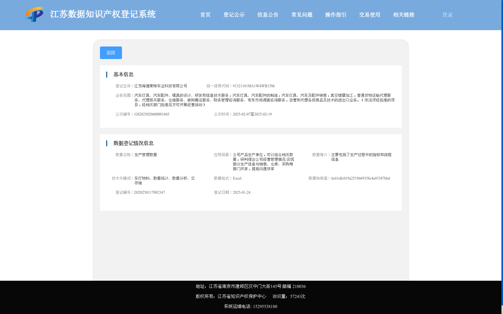The height and width of the screenshot is (314, 503).
Task: Open the 相关链接 menu item
Action: (x=404, y=15)
